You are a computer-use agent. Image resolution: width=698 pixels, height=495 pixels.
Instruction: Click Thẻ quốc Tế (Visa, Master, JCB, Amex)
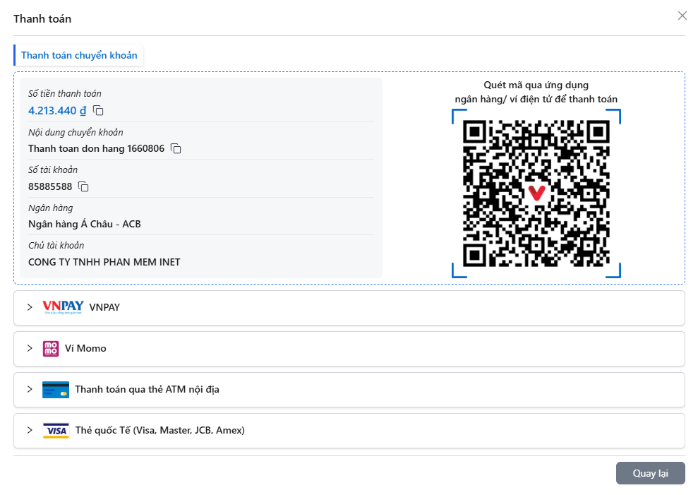(x=160, y=431)
